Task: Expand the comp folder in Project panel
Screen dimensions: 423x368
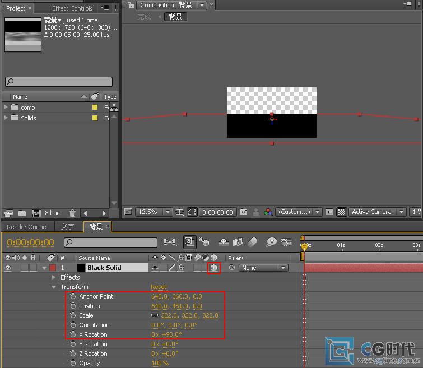Action: click(x=6, y=107)
